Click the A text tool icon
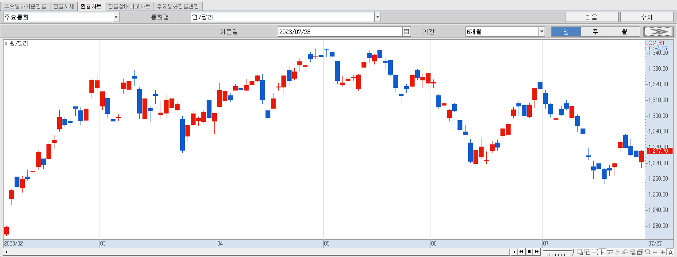Screen dimensions: 677x257 670,252
